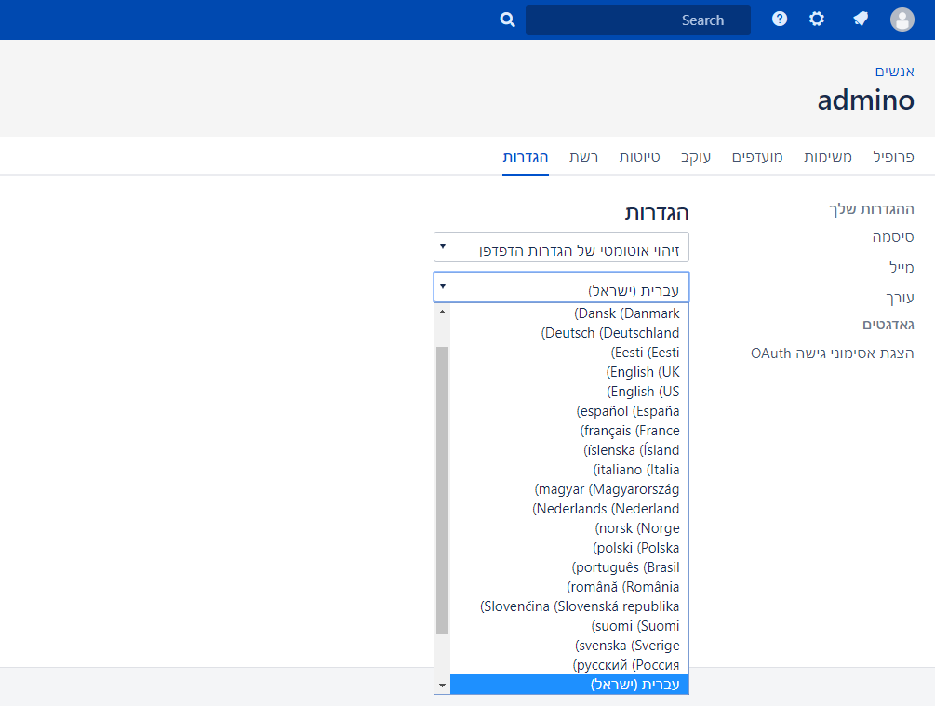The image size is (935, 706).
Task: Open the notifications icon in header
Action: coord(861,20)
